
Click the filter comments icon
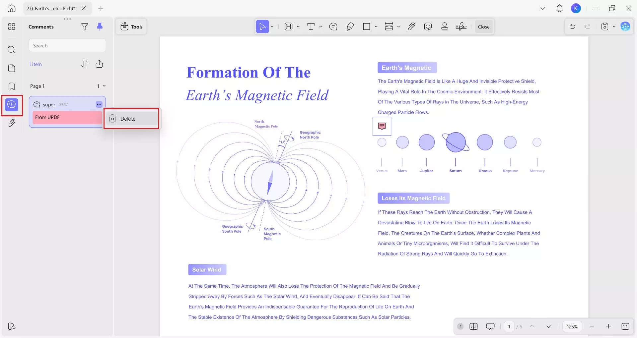pyautogui.click(x=85, y=27)
